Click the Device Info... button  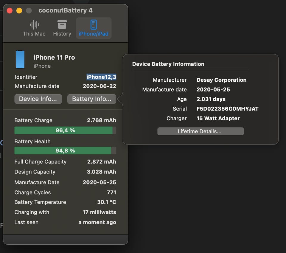[38, 99]
